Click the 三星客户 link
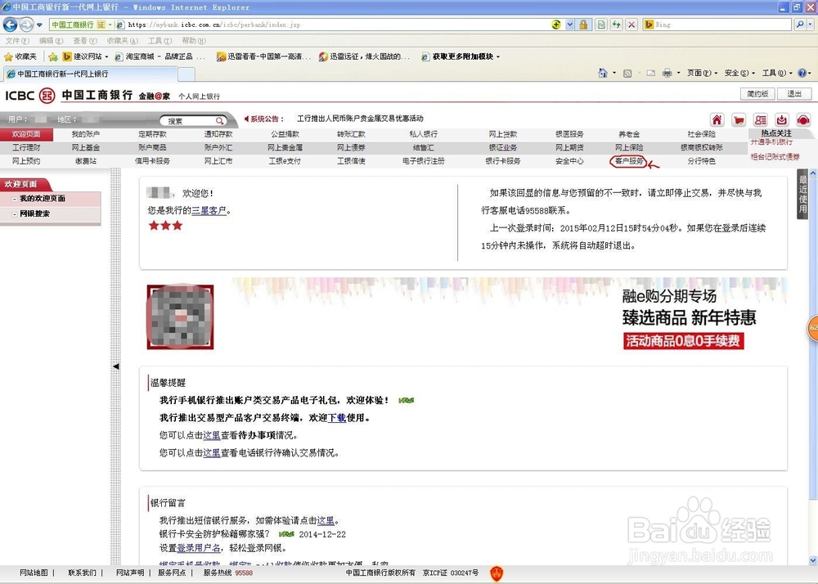Screen dimensions: 818x584 [x=209, y=210]
